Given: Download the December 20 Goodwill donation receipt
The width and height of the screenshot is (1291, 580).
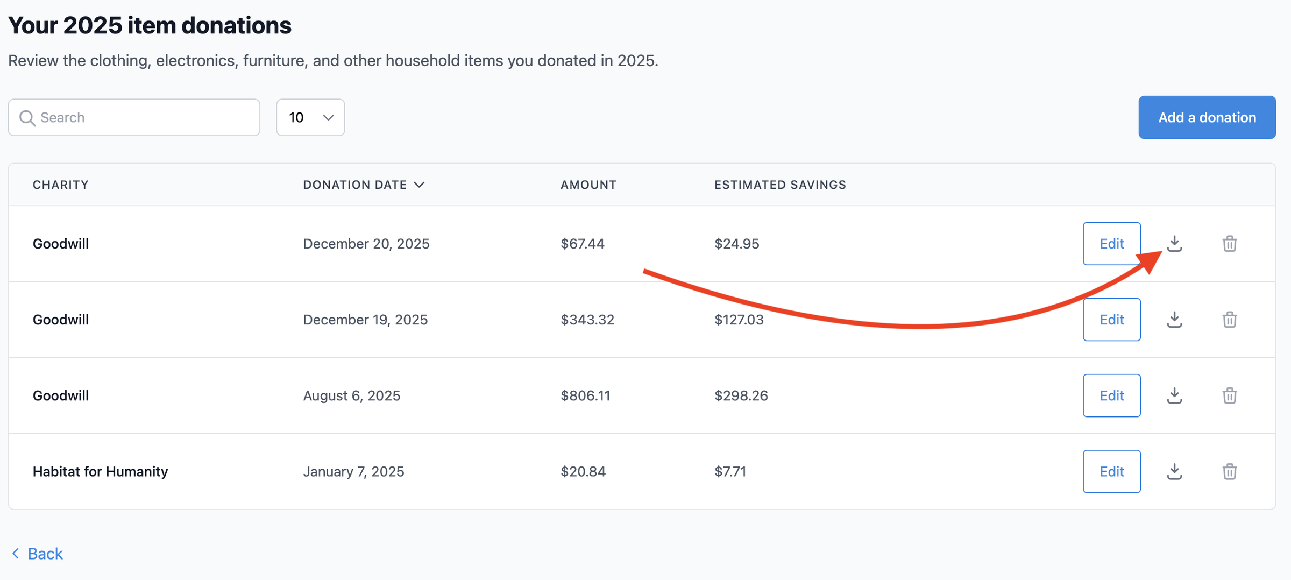Looking at the screenshot, I should pos(1175,243).
